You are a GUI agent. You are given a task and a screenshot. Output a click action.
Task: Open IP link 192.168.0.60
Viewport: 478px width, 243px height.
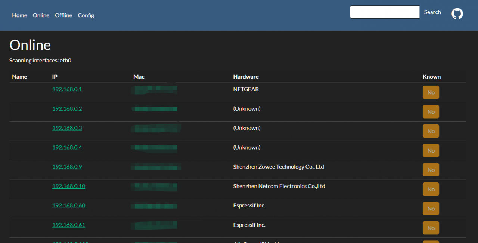pos(69,206)
